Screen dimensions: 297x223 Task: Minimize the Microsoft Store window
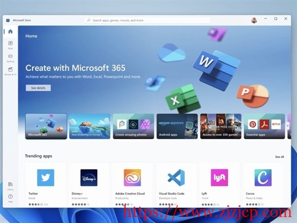tap(265, 19)
